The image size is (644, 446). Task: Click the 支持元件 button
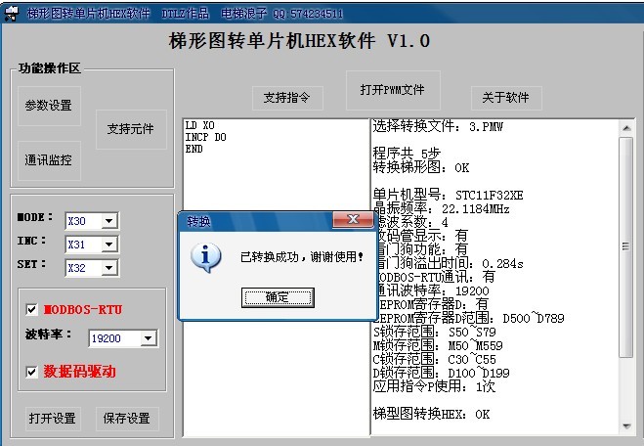pos(131,129)
